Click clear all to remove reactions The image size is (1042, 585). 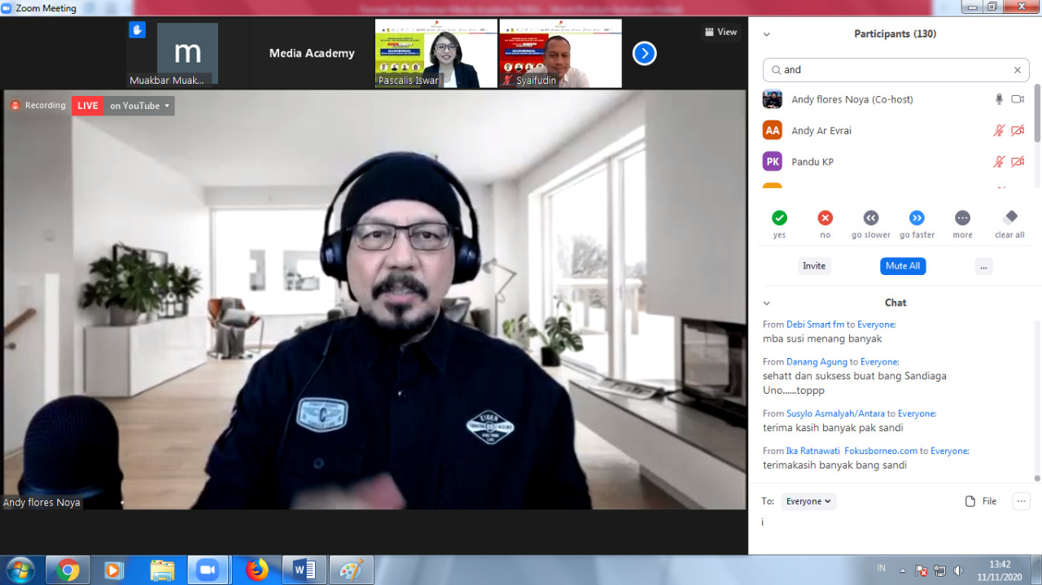click(1009, 217)
